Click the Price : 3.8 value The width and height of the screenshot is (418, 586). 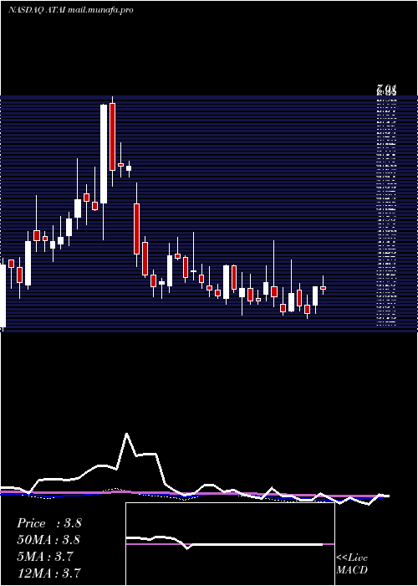tap(48, 523)
